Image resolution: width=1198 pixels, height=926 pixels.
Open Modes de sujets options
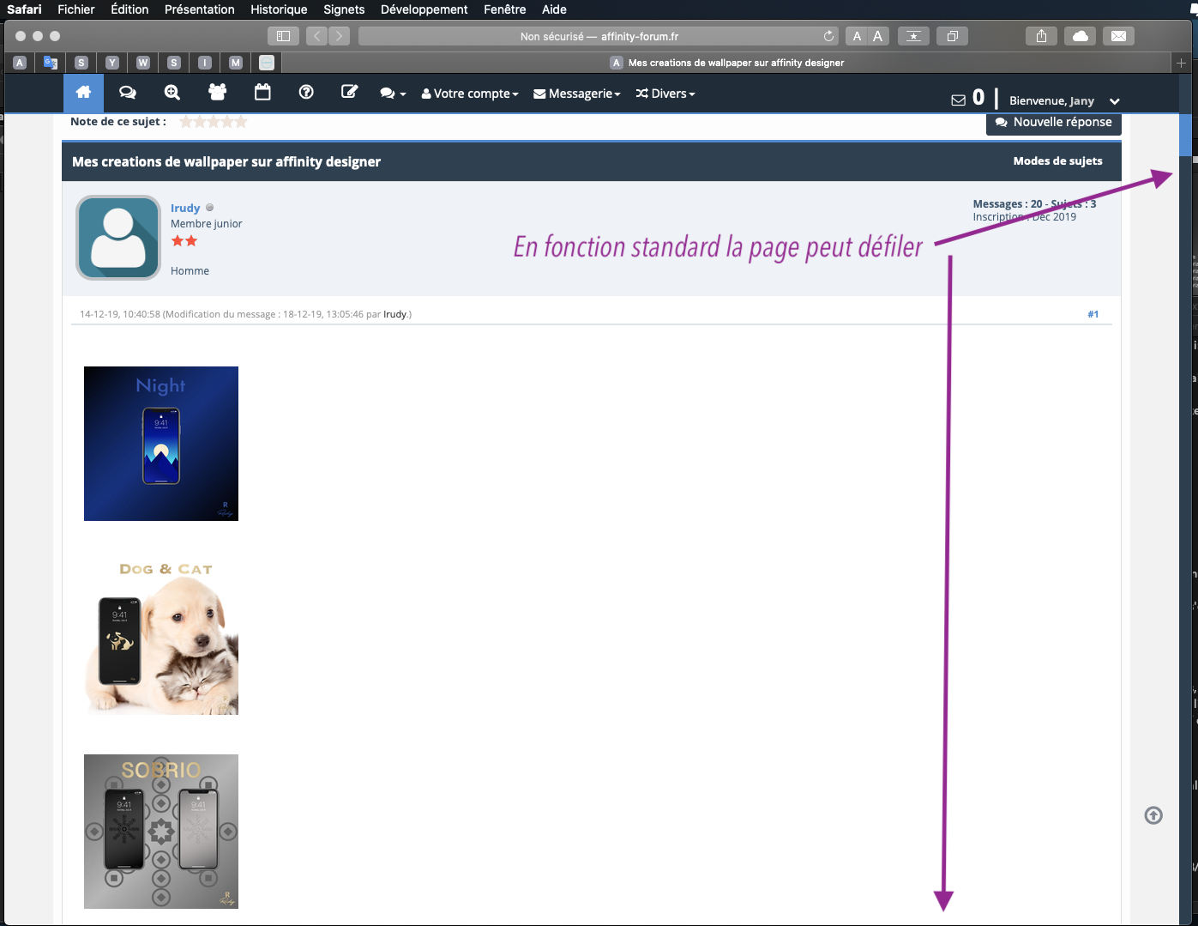(1057, 161)
